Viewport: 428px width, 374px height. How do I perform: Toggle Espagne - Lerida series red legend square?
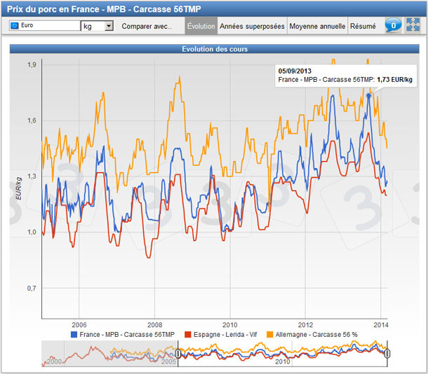(186, 335)
